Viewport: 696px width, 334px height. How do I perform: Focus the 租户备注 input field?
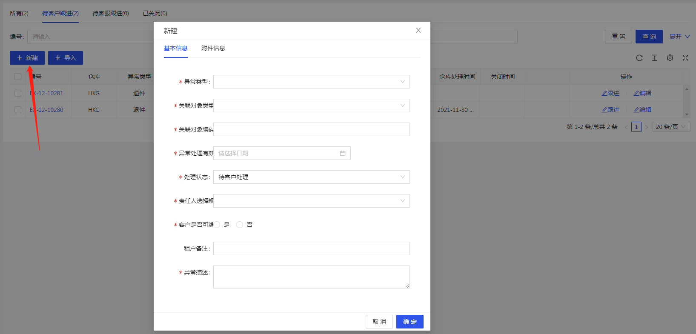(x=312, y=248)
